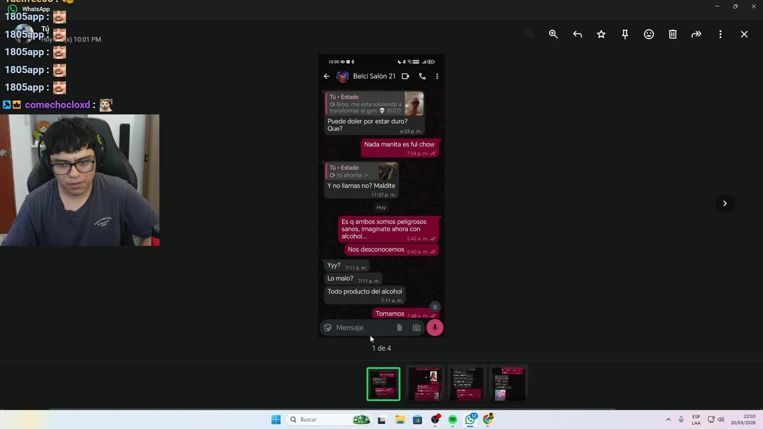This screenshot has height=429, width=763.
Task: Select the first thumbnail with the green border
Action: 383,384
